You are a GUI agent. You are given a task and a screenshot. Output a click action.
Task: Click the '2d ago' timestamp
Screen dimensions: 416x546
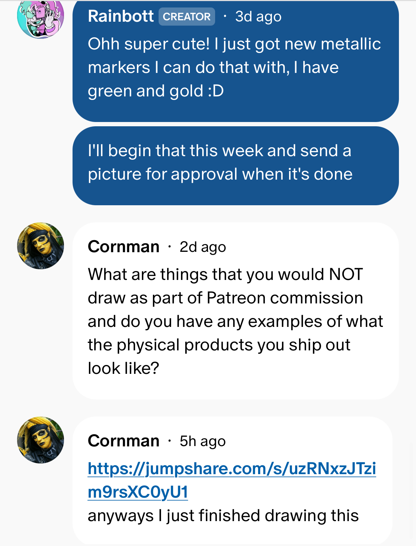(203, 247)
